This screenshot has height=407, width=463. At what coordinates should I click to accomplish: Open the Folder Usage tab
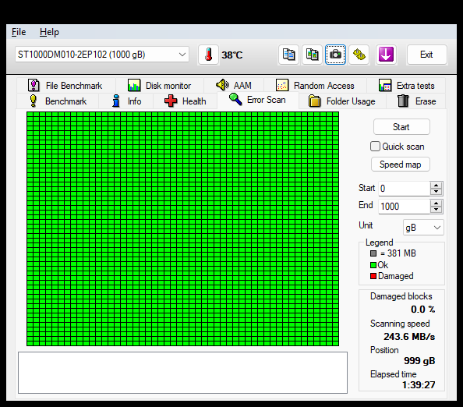click(x=342, y=101)
